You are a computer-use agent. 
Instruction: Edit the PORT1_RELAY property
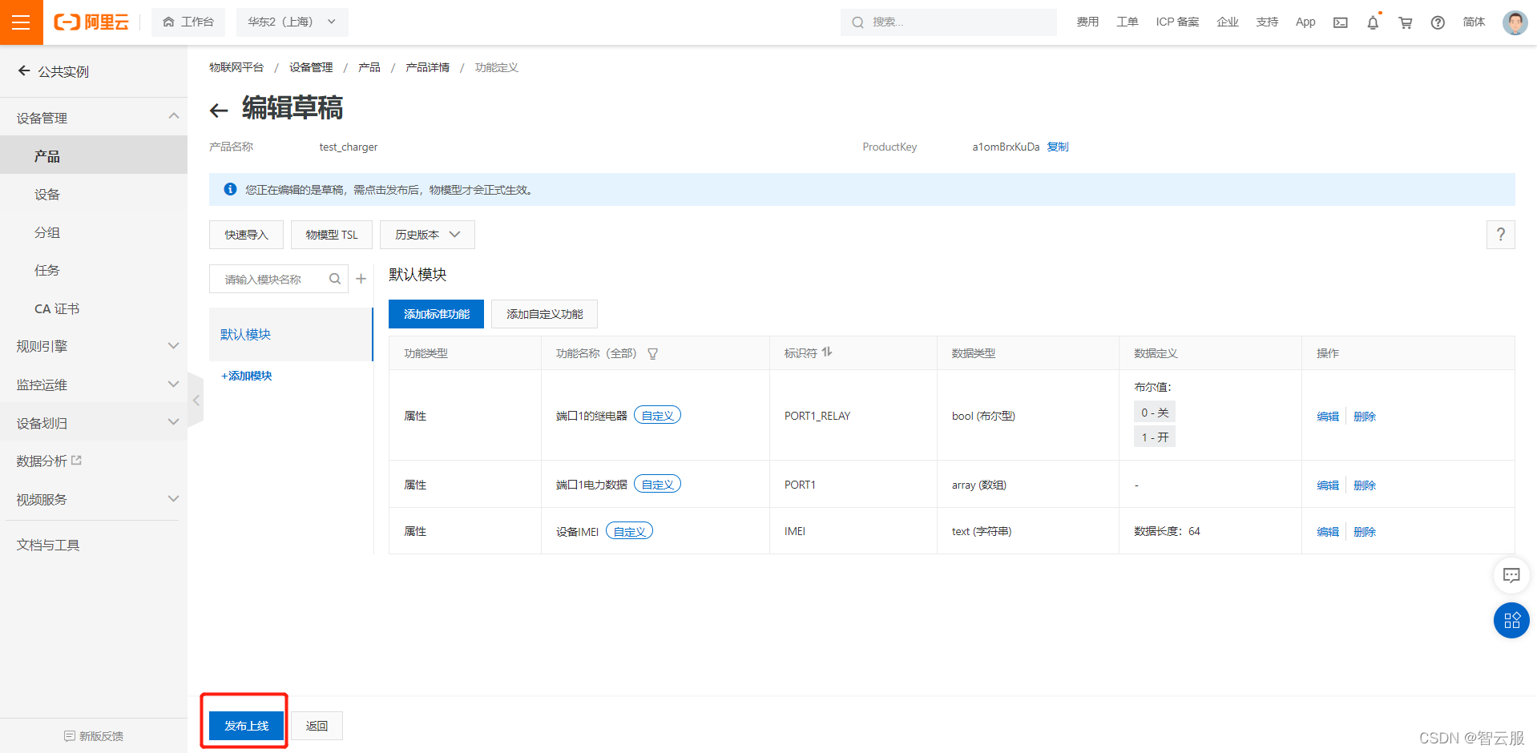pos(1328,416)
